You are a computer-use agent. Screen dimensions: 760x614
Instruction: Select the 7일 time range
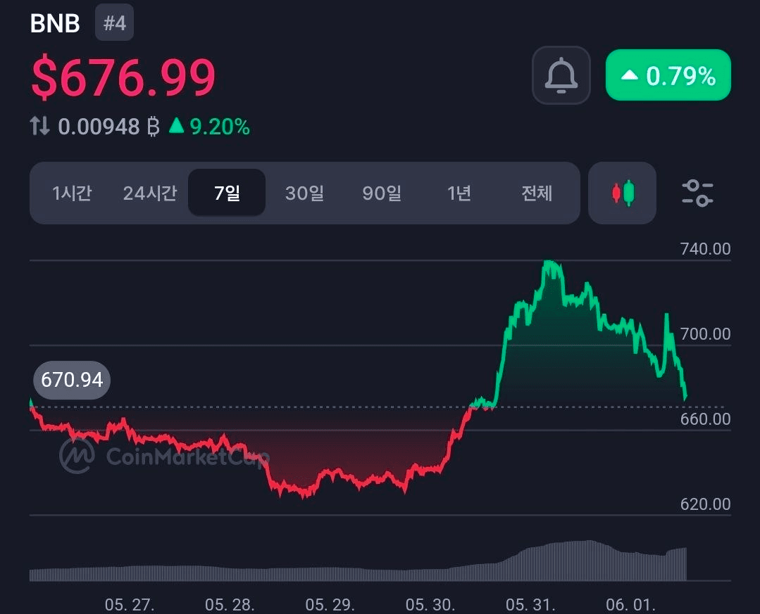(x=227, y=193)
